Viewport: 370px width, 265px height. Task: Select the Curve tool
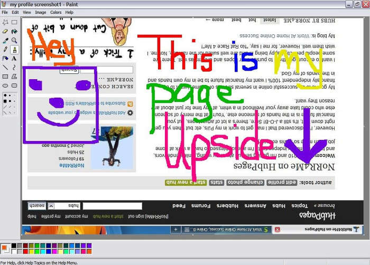coord(14,68)
